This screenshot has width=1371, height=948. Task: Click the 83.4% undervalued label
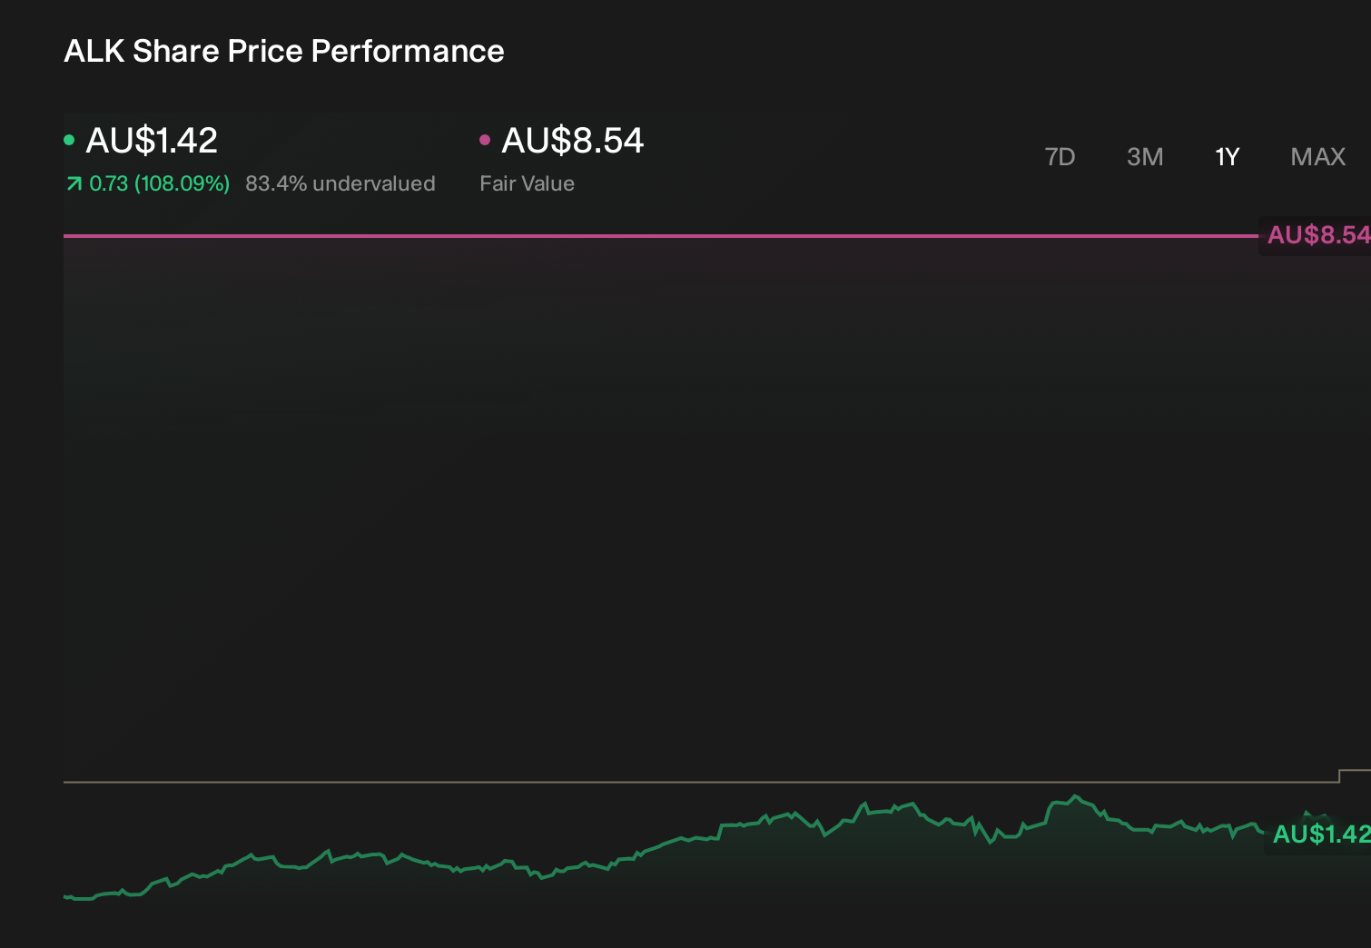coord(340,183)
